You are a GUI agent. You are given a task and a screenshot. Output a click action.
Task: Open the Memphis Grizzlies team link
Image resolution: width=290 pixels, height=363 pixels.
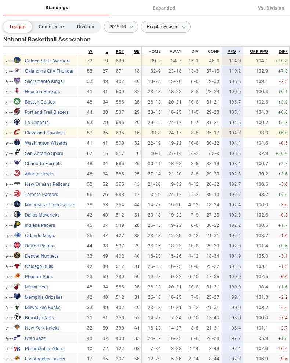click(44, 297)
